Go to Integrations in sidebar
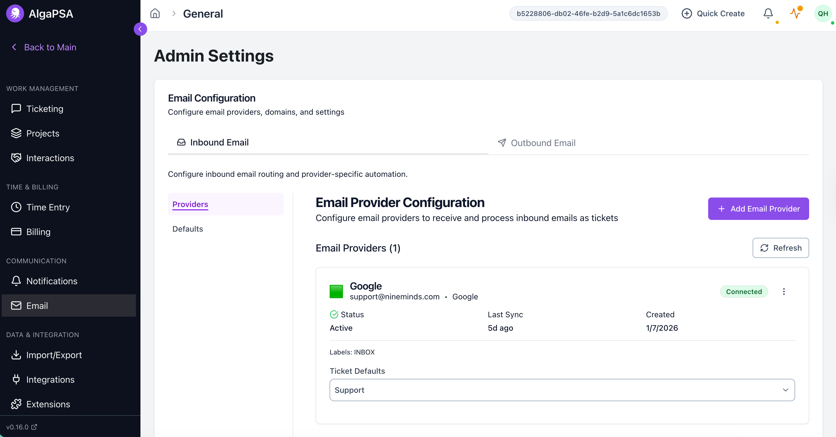The height and width of the screenshot is (437, 836). [x=50, y=380]
